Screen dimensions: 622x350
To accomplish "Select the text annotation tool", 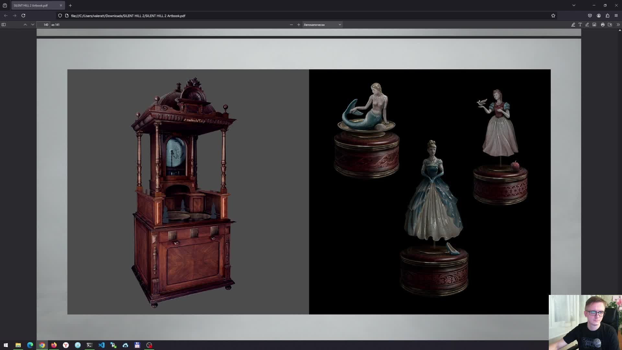I will 580,25.
